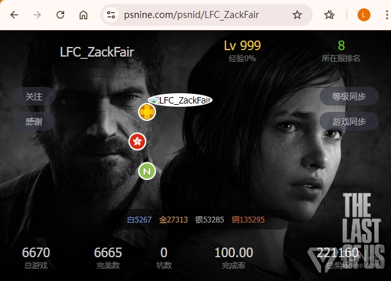Click the browser back arrow
The height and width of the screenshot is (281, 391).
pos(14,15)
